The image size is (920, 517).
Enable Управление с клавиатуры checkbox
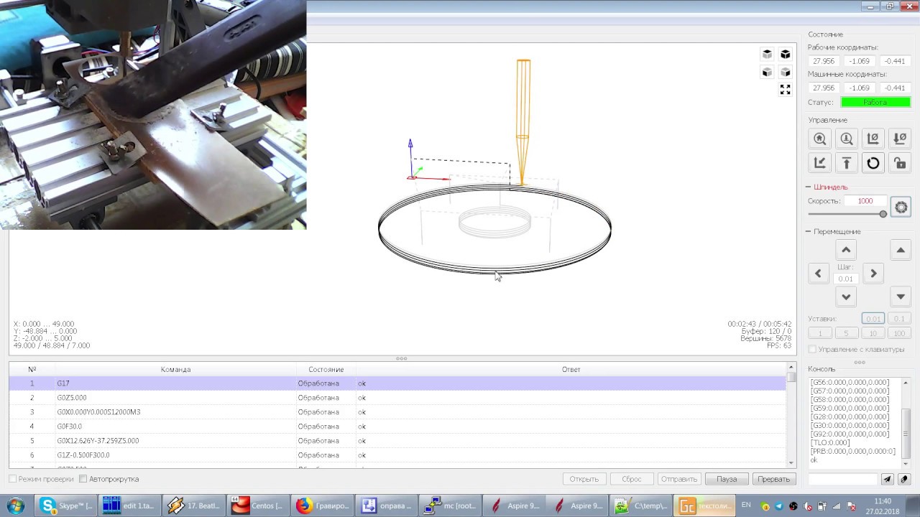click(x=812, y=350)
